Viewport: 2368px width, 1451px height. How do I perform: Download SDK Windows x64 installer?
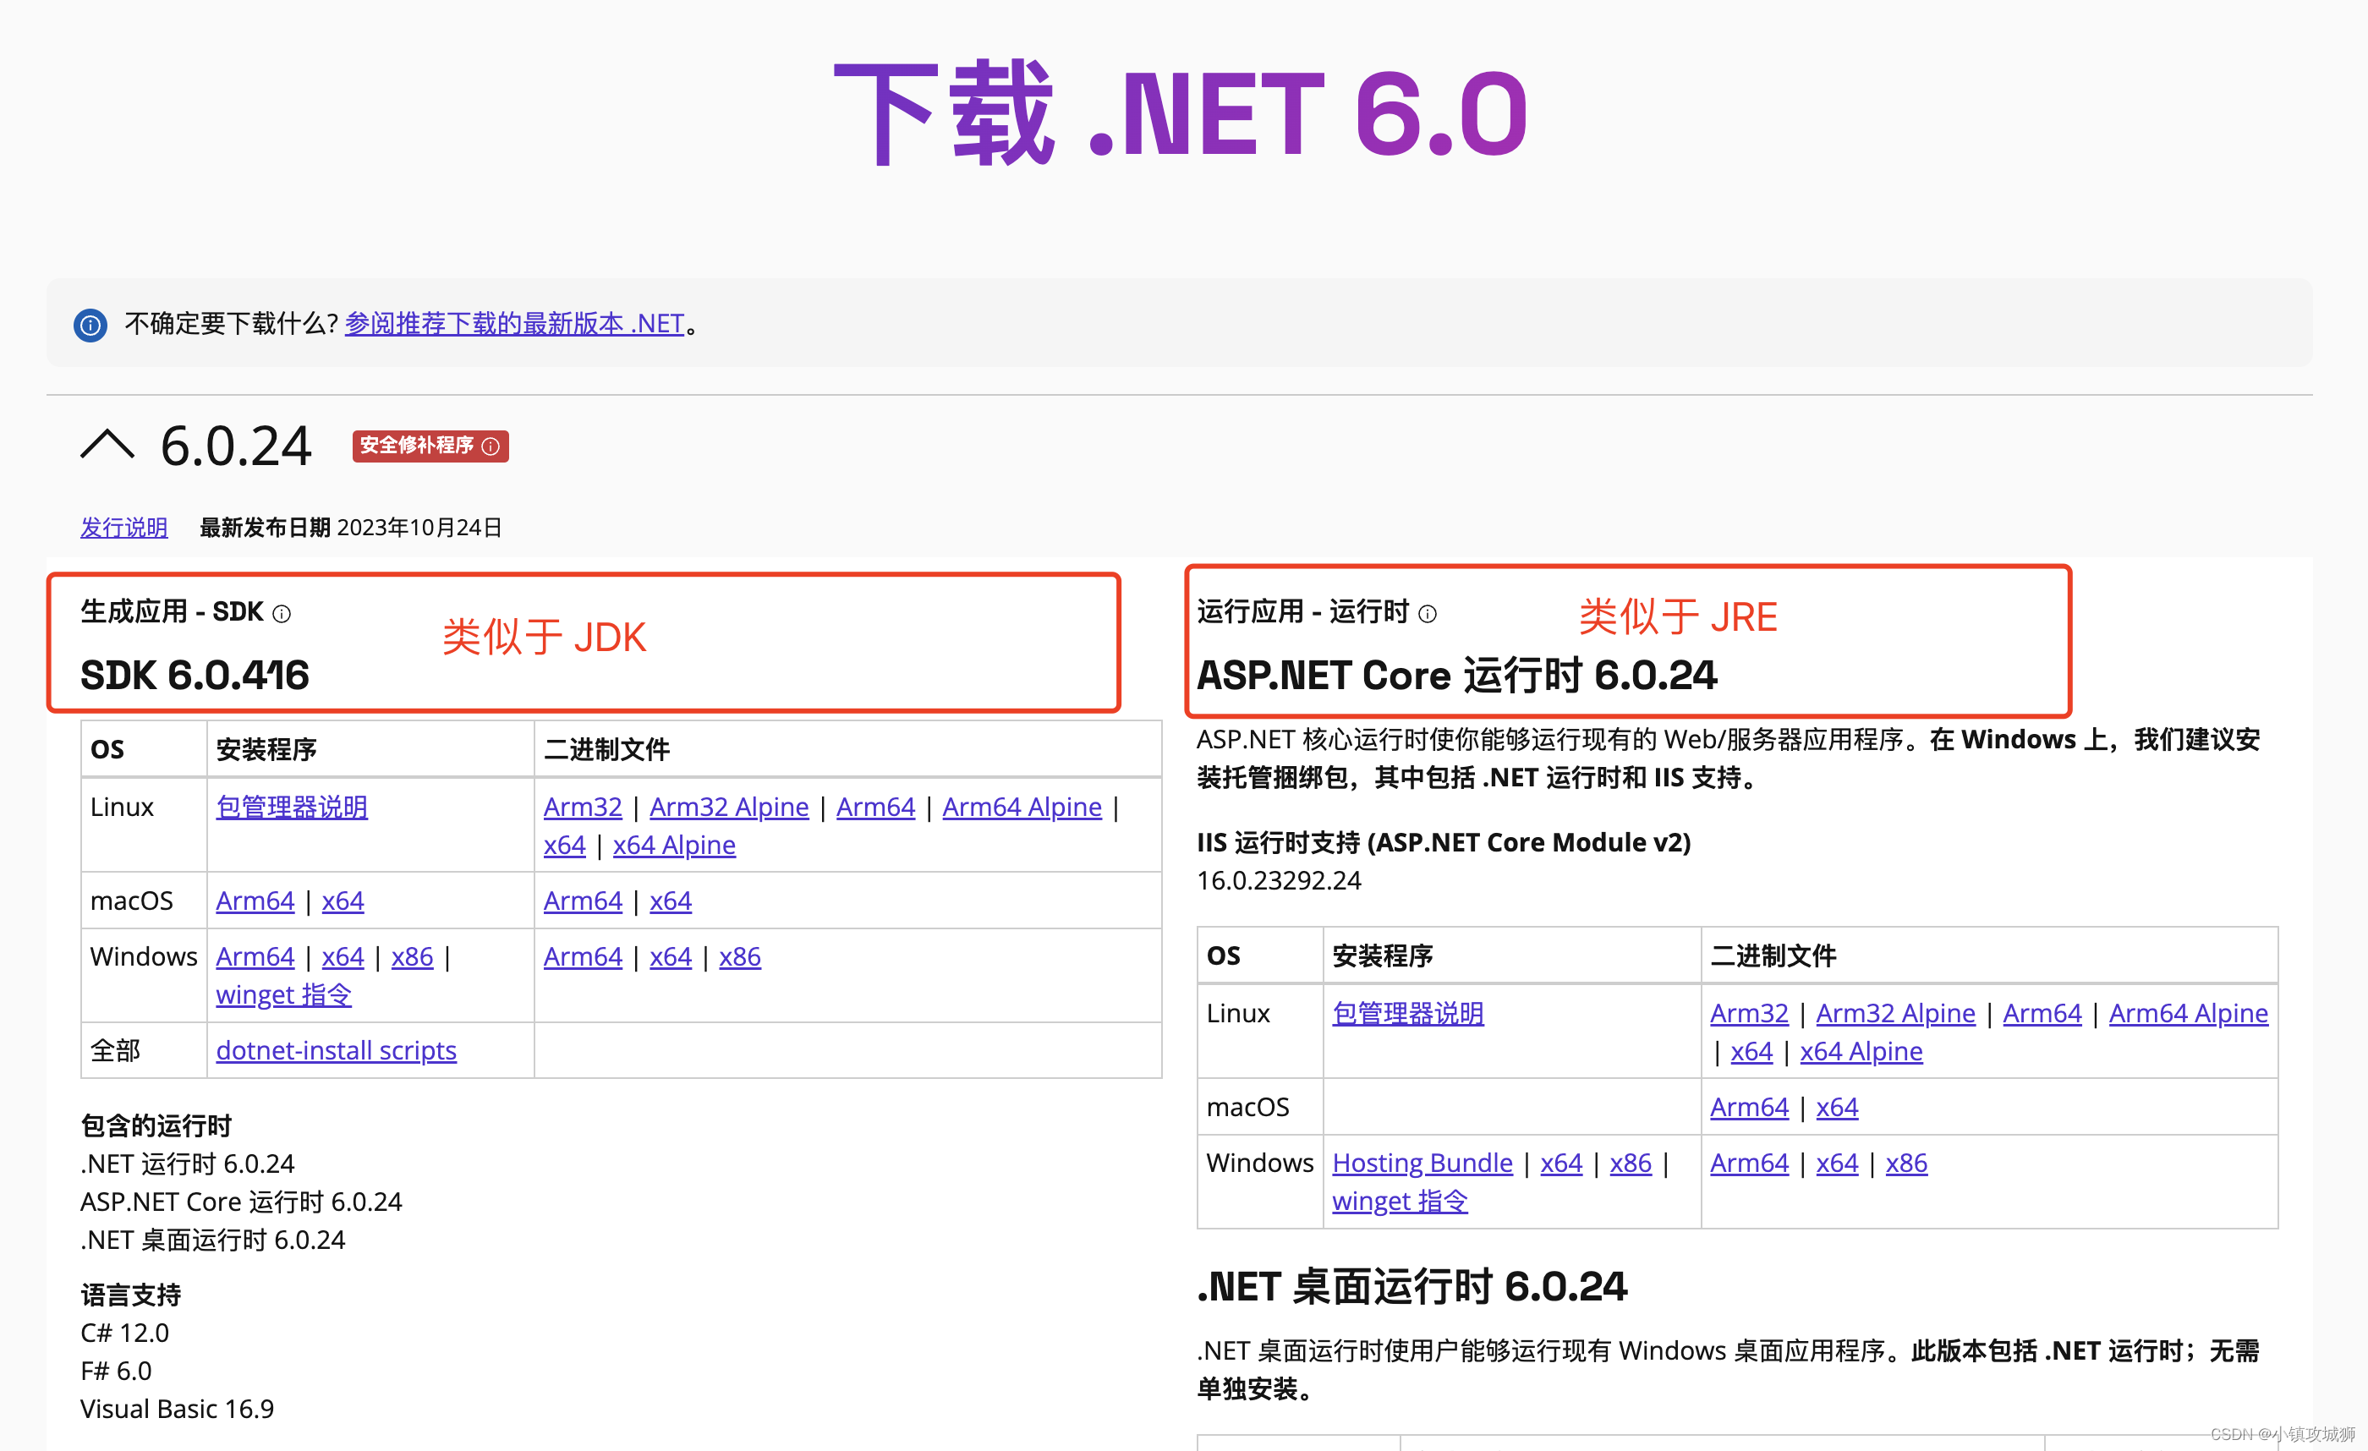[343, 957]
